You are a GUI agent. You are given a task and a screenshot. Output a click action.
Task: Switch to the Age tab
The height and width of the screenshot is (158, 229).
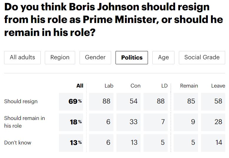click(163, 57)
